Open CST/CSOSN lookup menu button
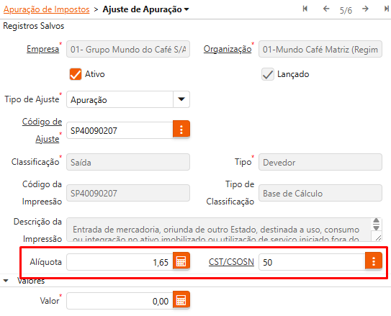Image resolution: width=391 pixels, height=316 pixels. (374, 261)
